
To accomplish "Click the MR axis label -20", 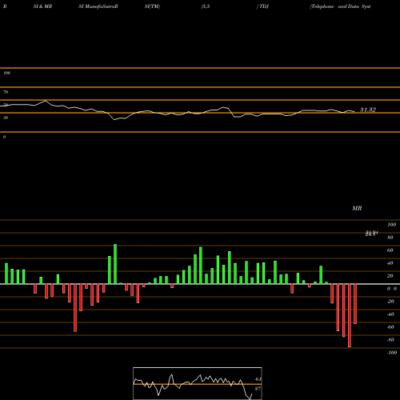I will [x=390, y=302].
